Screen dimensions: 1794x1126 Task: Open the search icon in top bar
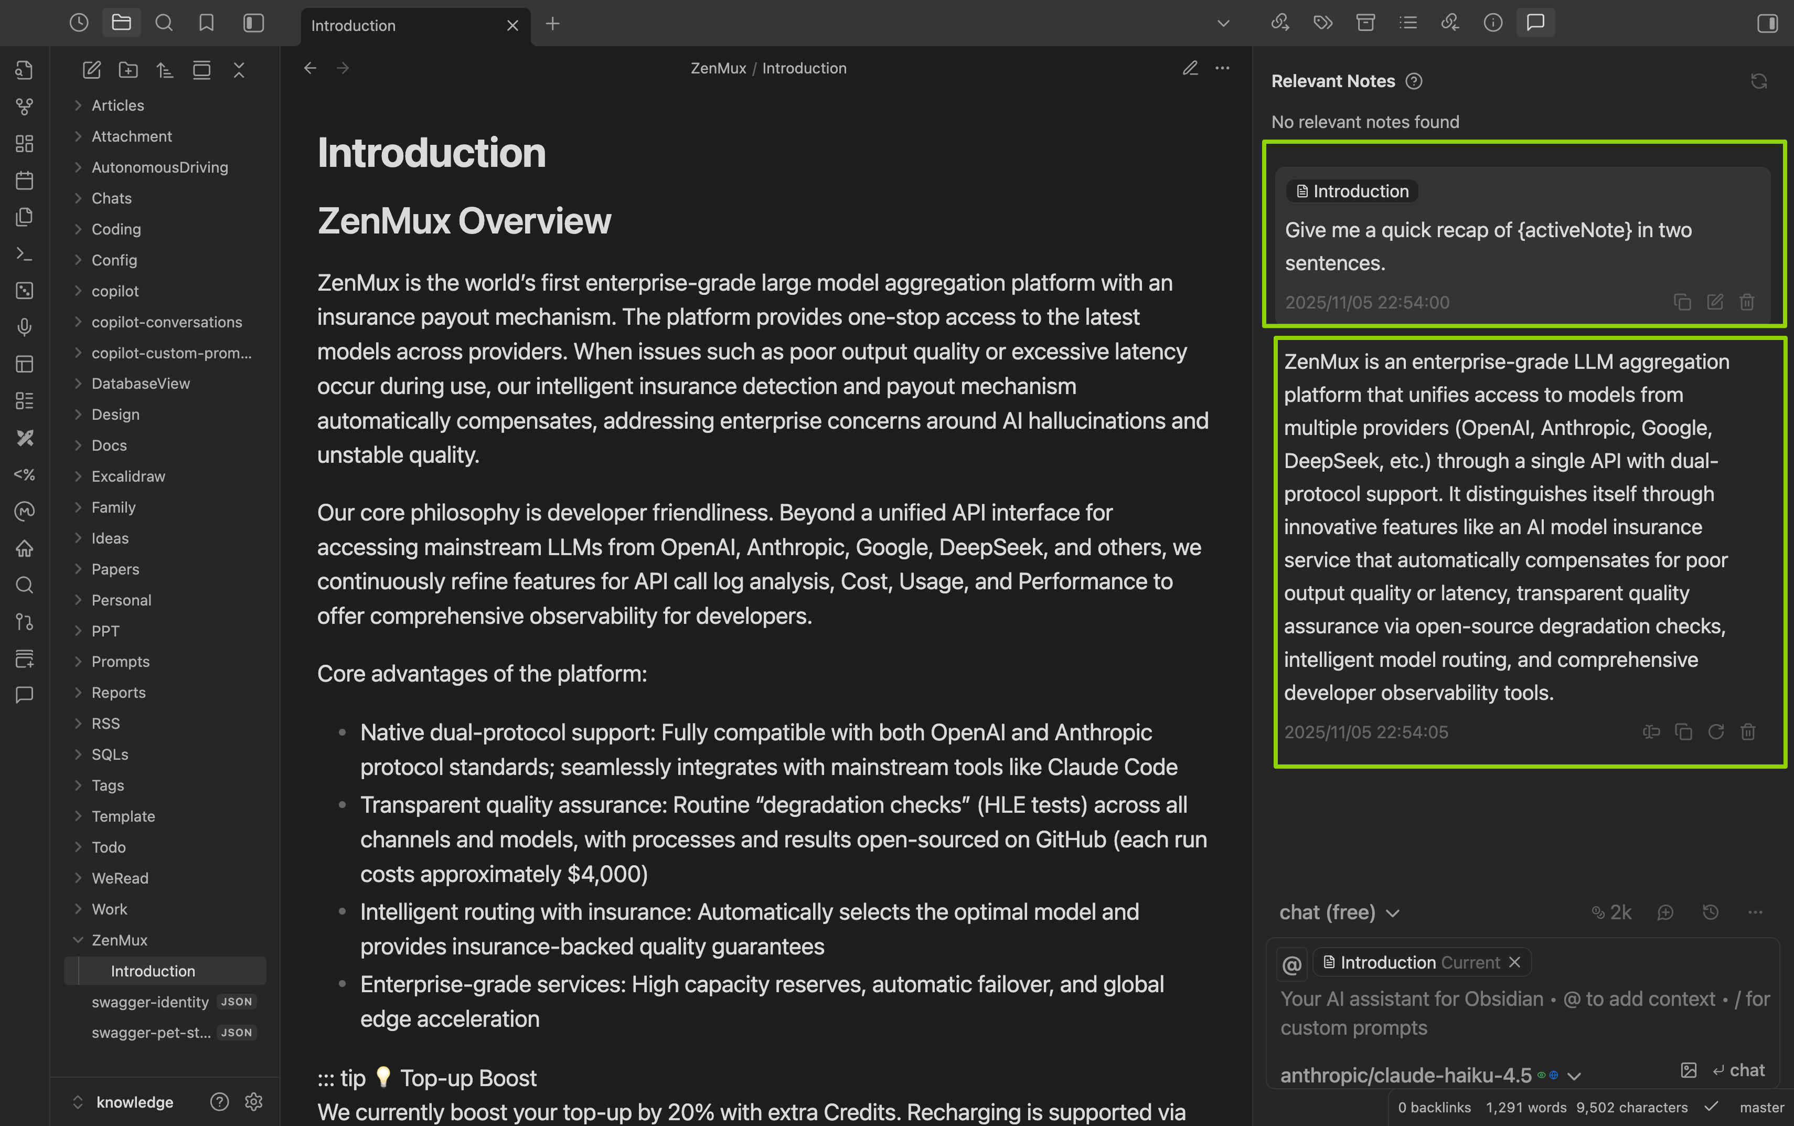[164, 23]
